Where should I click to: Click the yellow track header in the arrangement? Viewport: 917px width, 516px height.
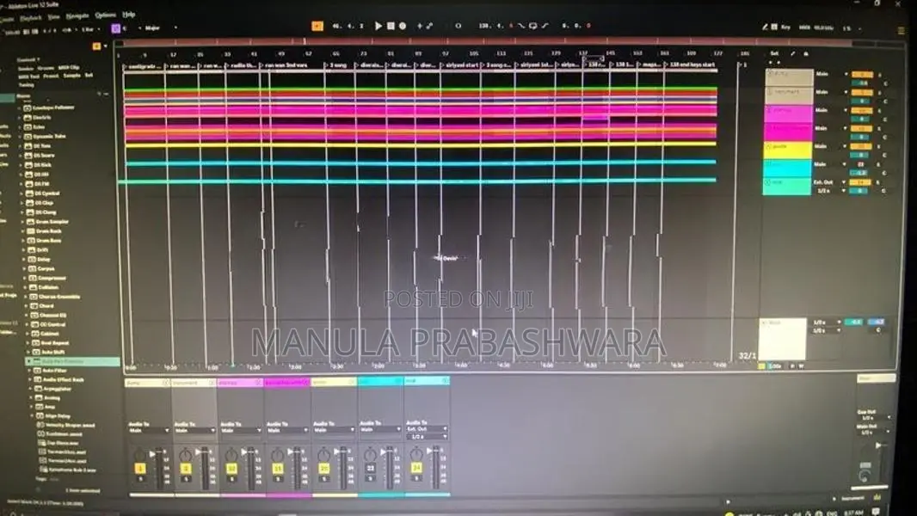788,150
